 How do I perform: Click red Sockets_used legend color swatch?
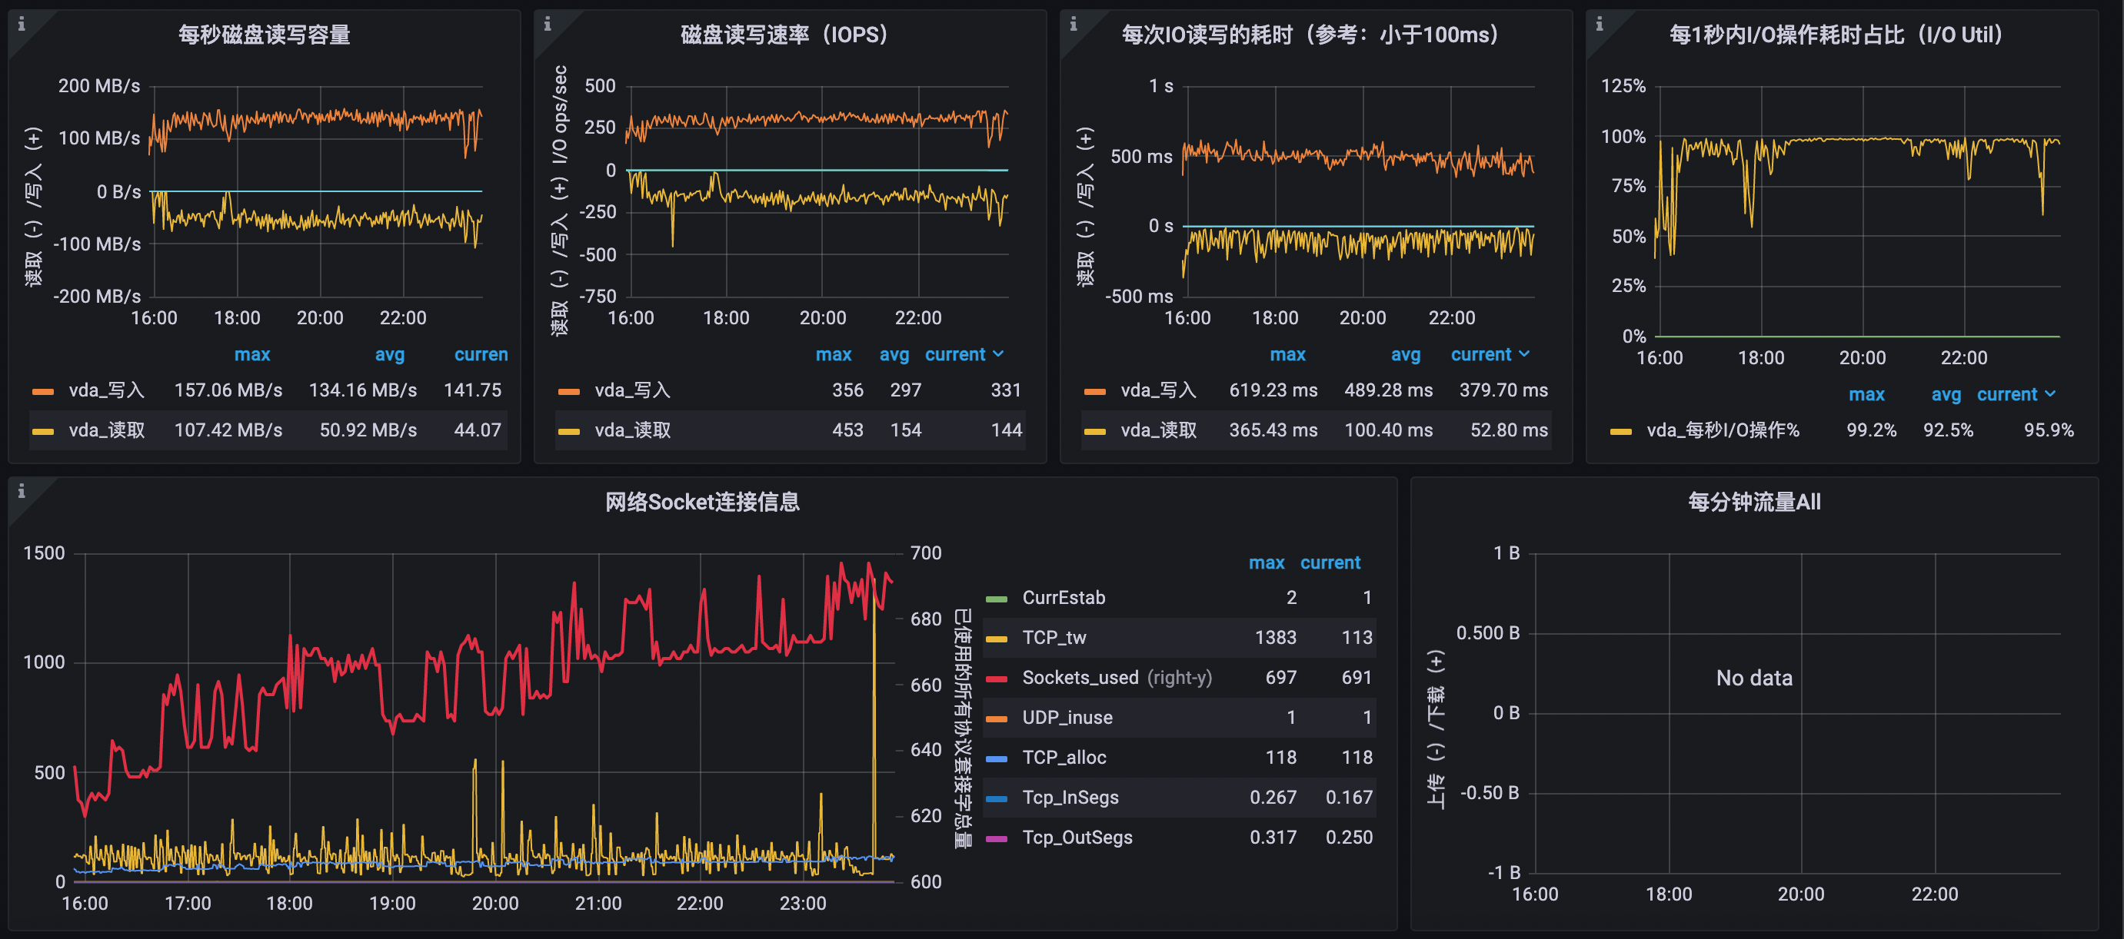tap(996, 679)
